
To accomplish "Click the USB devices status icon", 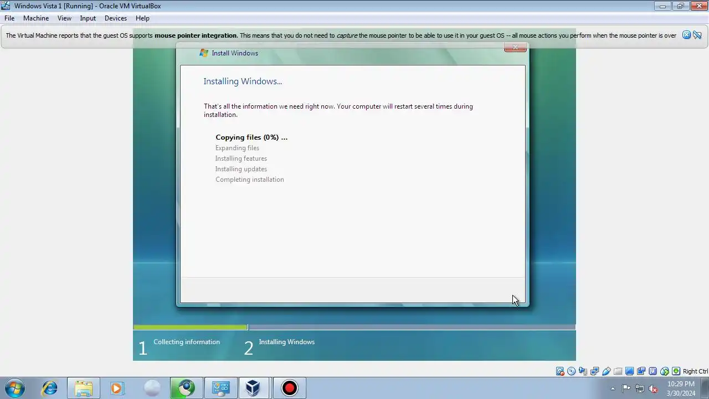I will (x=606, y=371).
